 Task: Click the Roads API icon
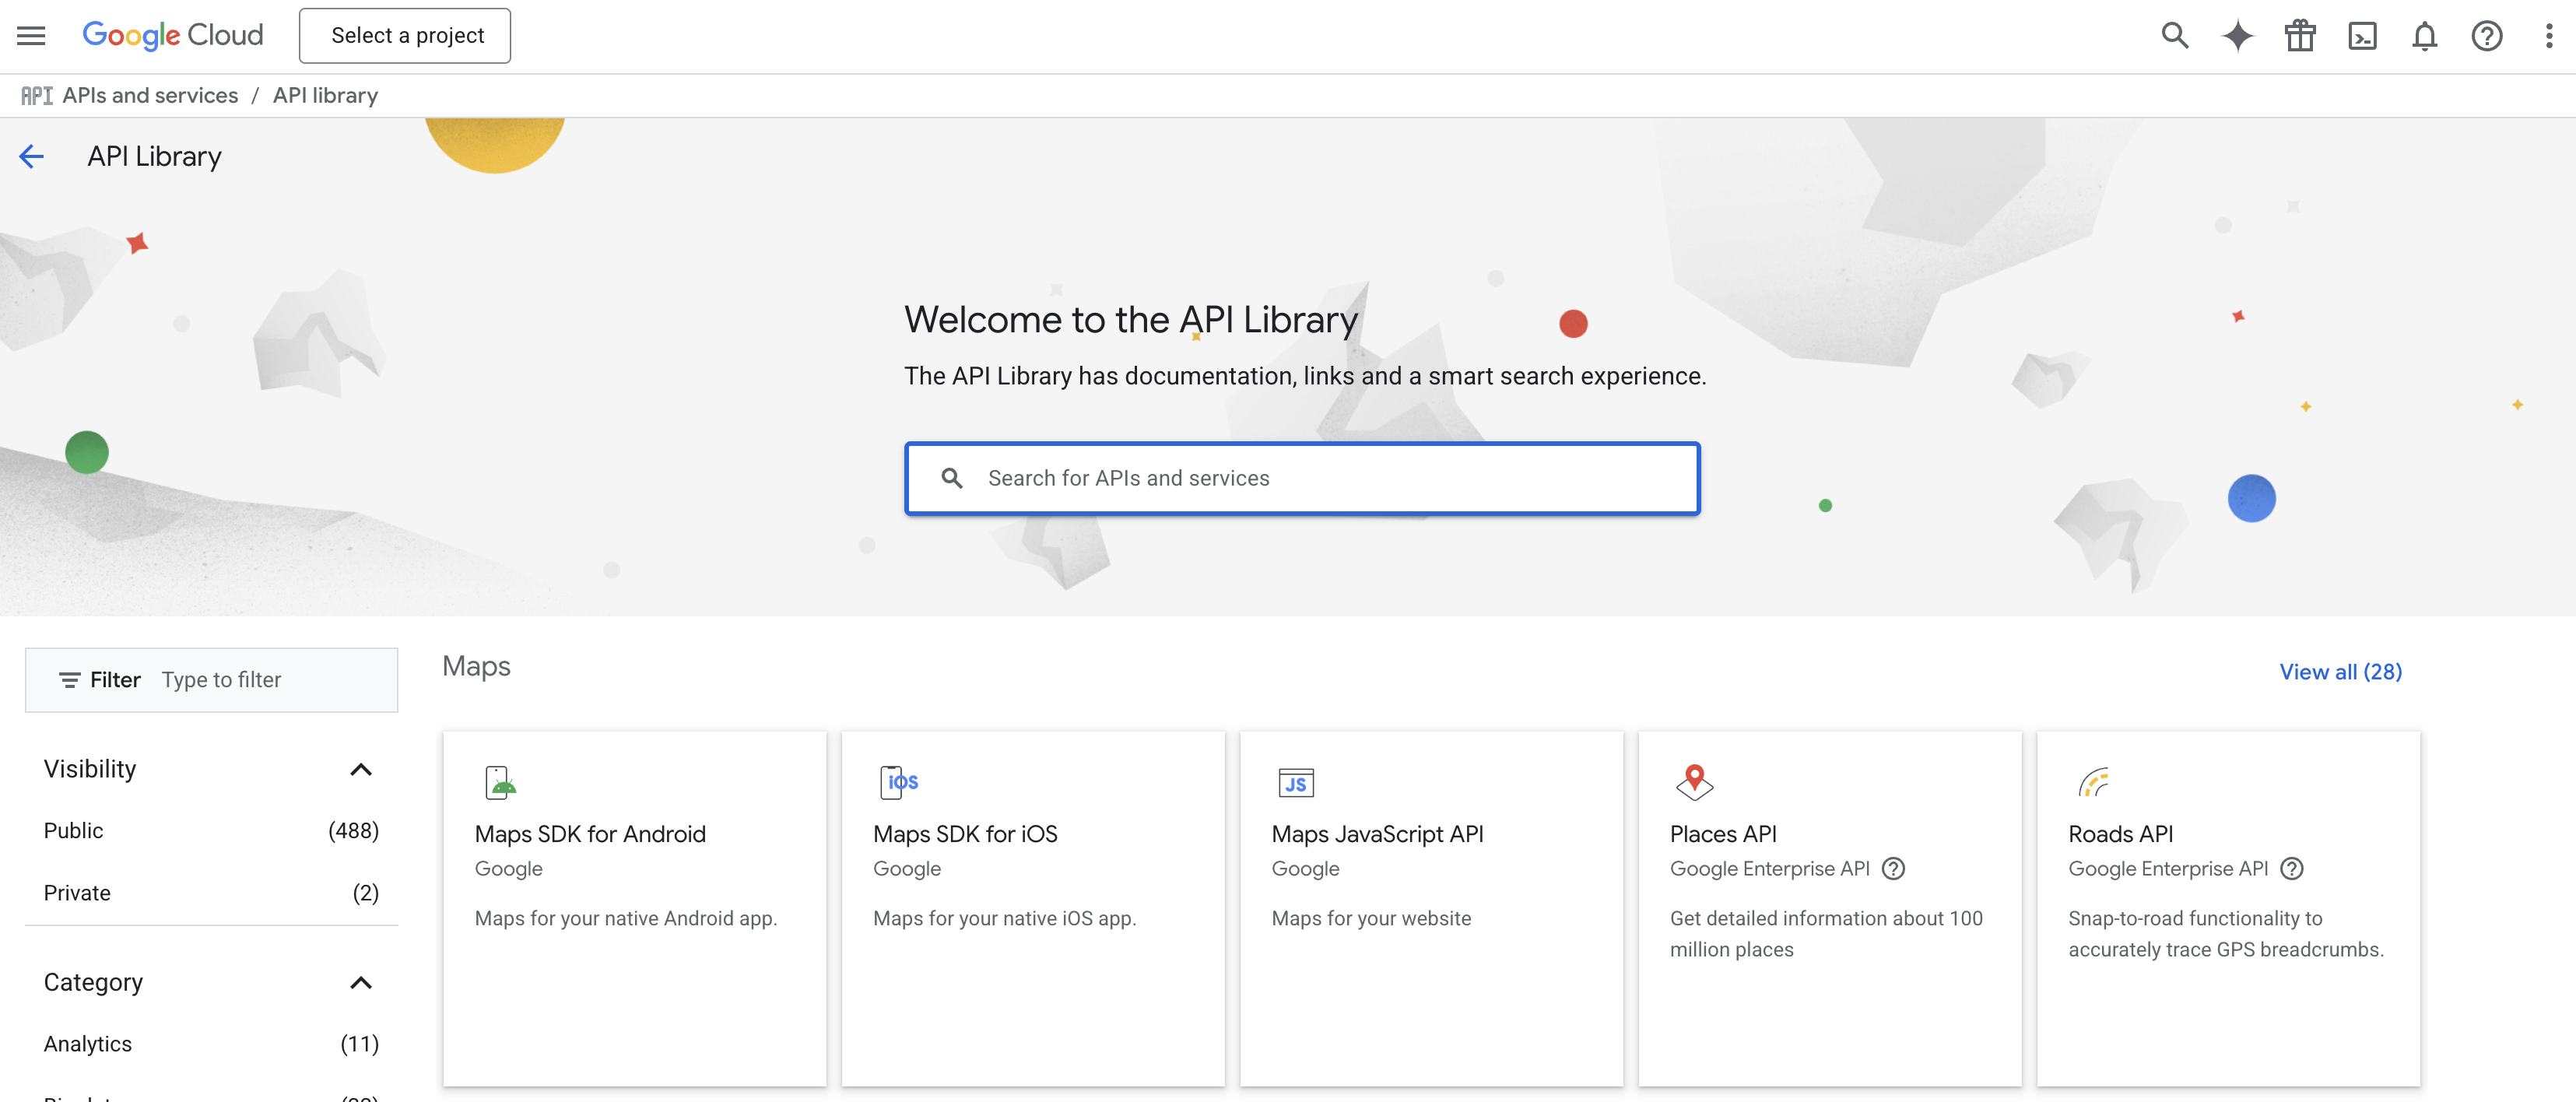click(x=2093, y=782)
